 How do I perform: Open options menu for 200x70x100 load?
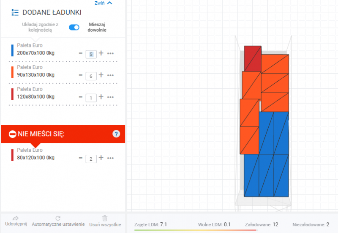pos(111,53)
